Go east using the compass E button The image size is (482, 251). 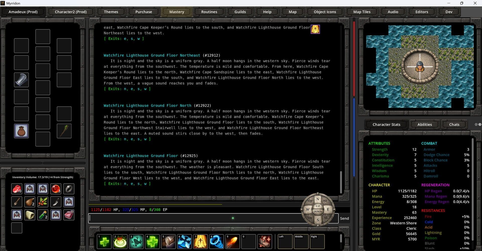coord(328,209)
